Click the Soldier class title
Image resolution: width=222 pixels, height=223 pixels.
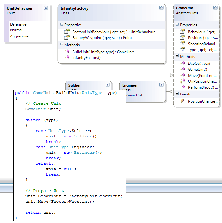click(x=74, y=85)
